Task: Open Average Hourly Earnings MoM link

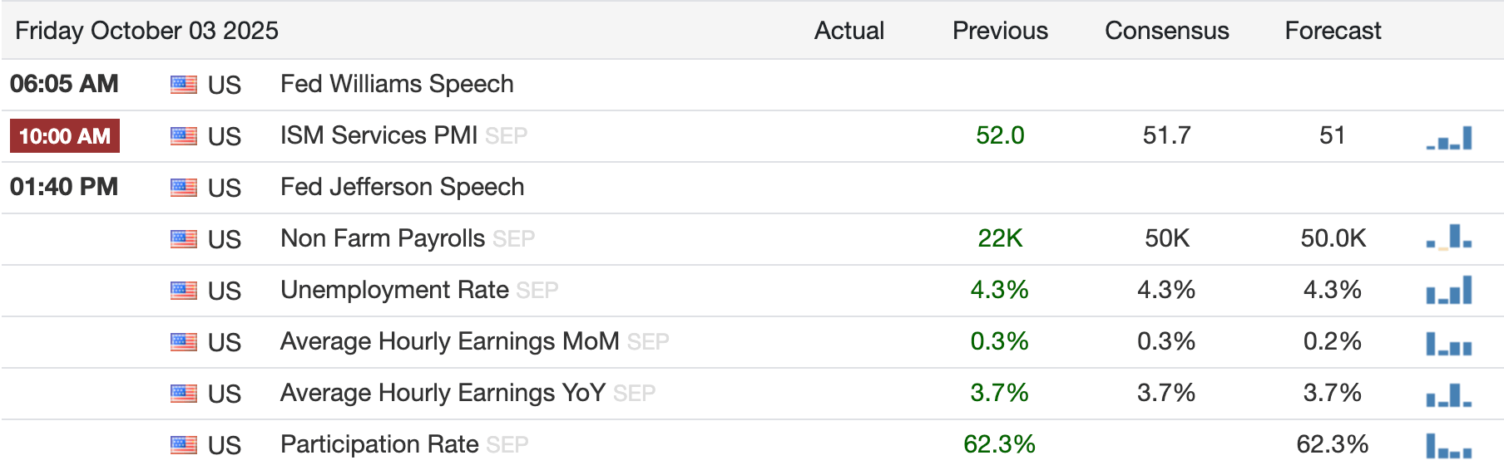Action: coord(449,341)
